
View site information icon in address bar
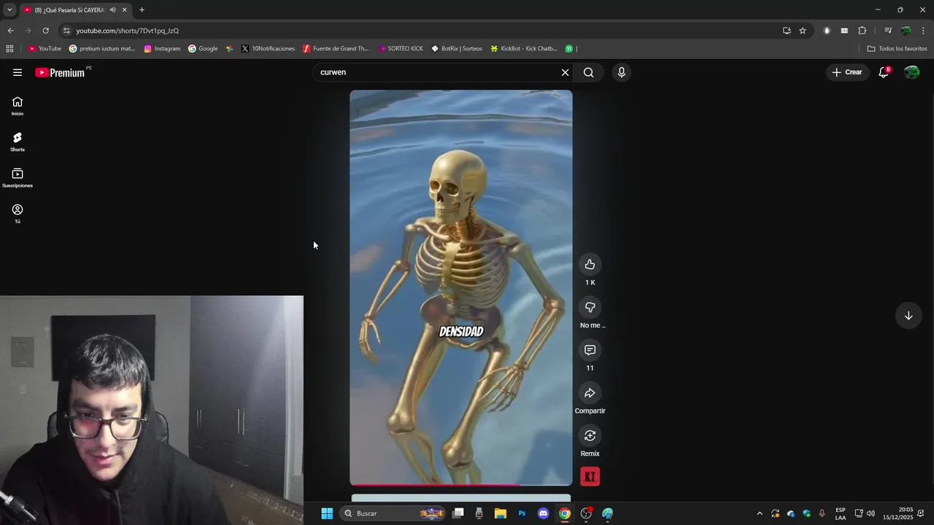(x=66, y=31)
